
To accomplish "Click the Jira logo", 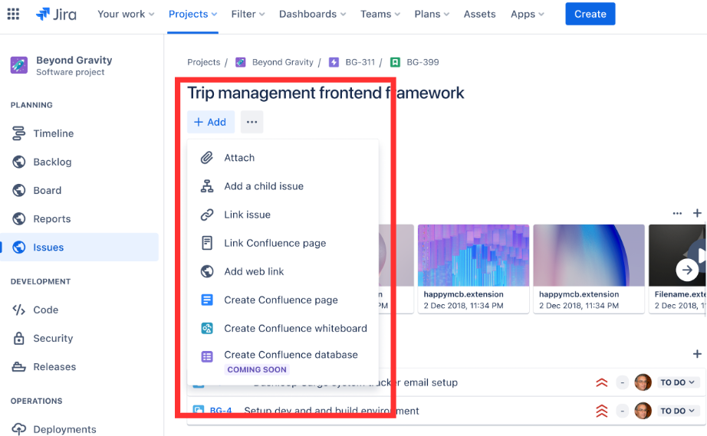I will point(56,14).
